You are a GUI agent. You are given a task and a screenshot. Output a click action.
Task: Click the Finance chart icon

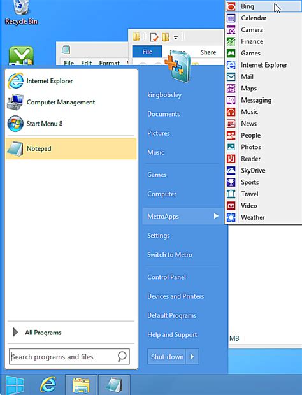point(231,41)
